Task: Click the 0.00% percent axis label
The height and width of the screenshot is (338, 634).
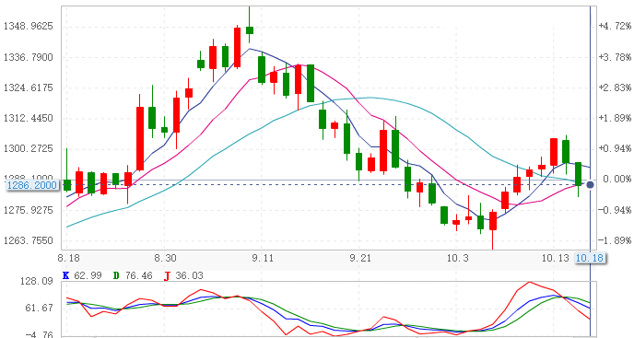Action: coord(616,179)
